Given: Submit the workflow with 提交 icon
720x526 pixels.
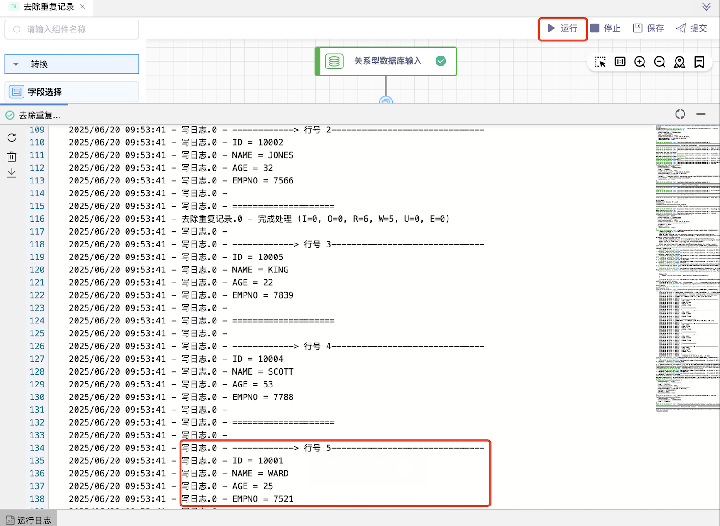Looking at the screenshot, I should coord(691,28).
